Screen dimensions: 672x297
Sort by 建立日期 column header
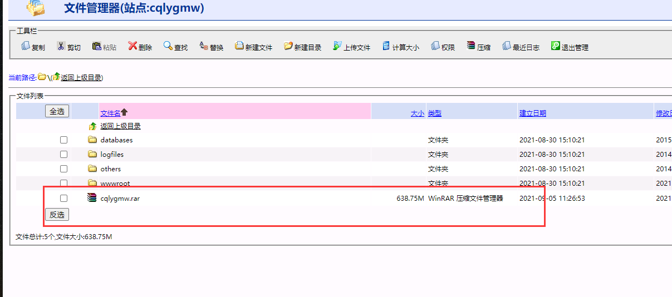coord(532,113)
